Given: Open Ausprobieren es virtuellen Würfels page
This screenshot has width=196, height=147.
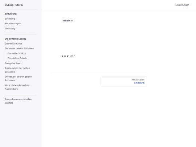Looking at the screenshot, I should coord(19,101).
